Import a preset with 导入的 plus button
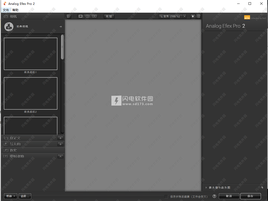 click(60, 144)
